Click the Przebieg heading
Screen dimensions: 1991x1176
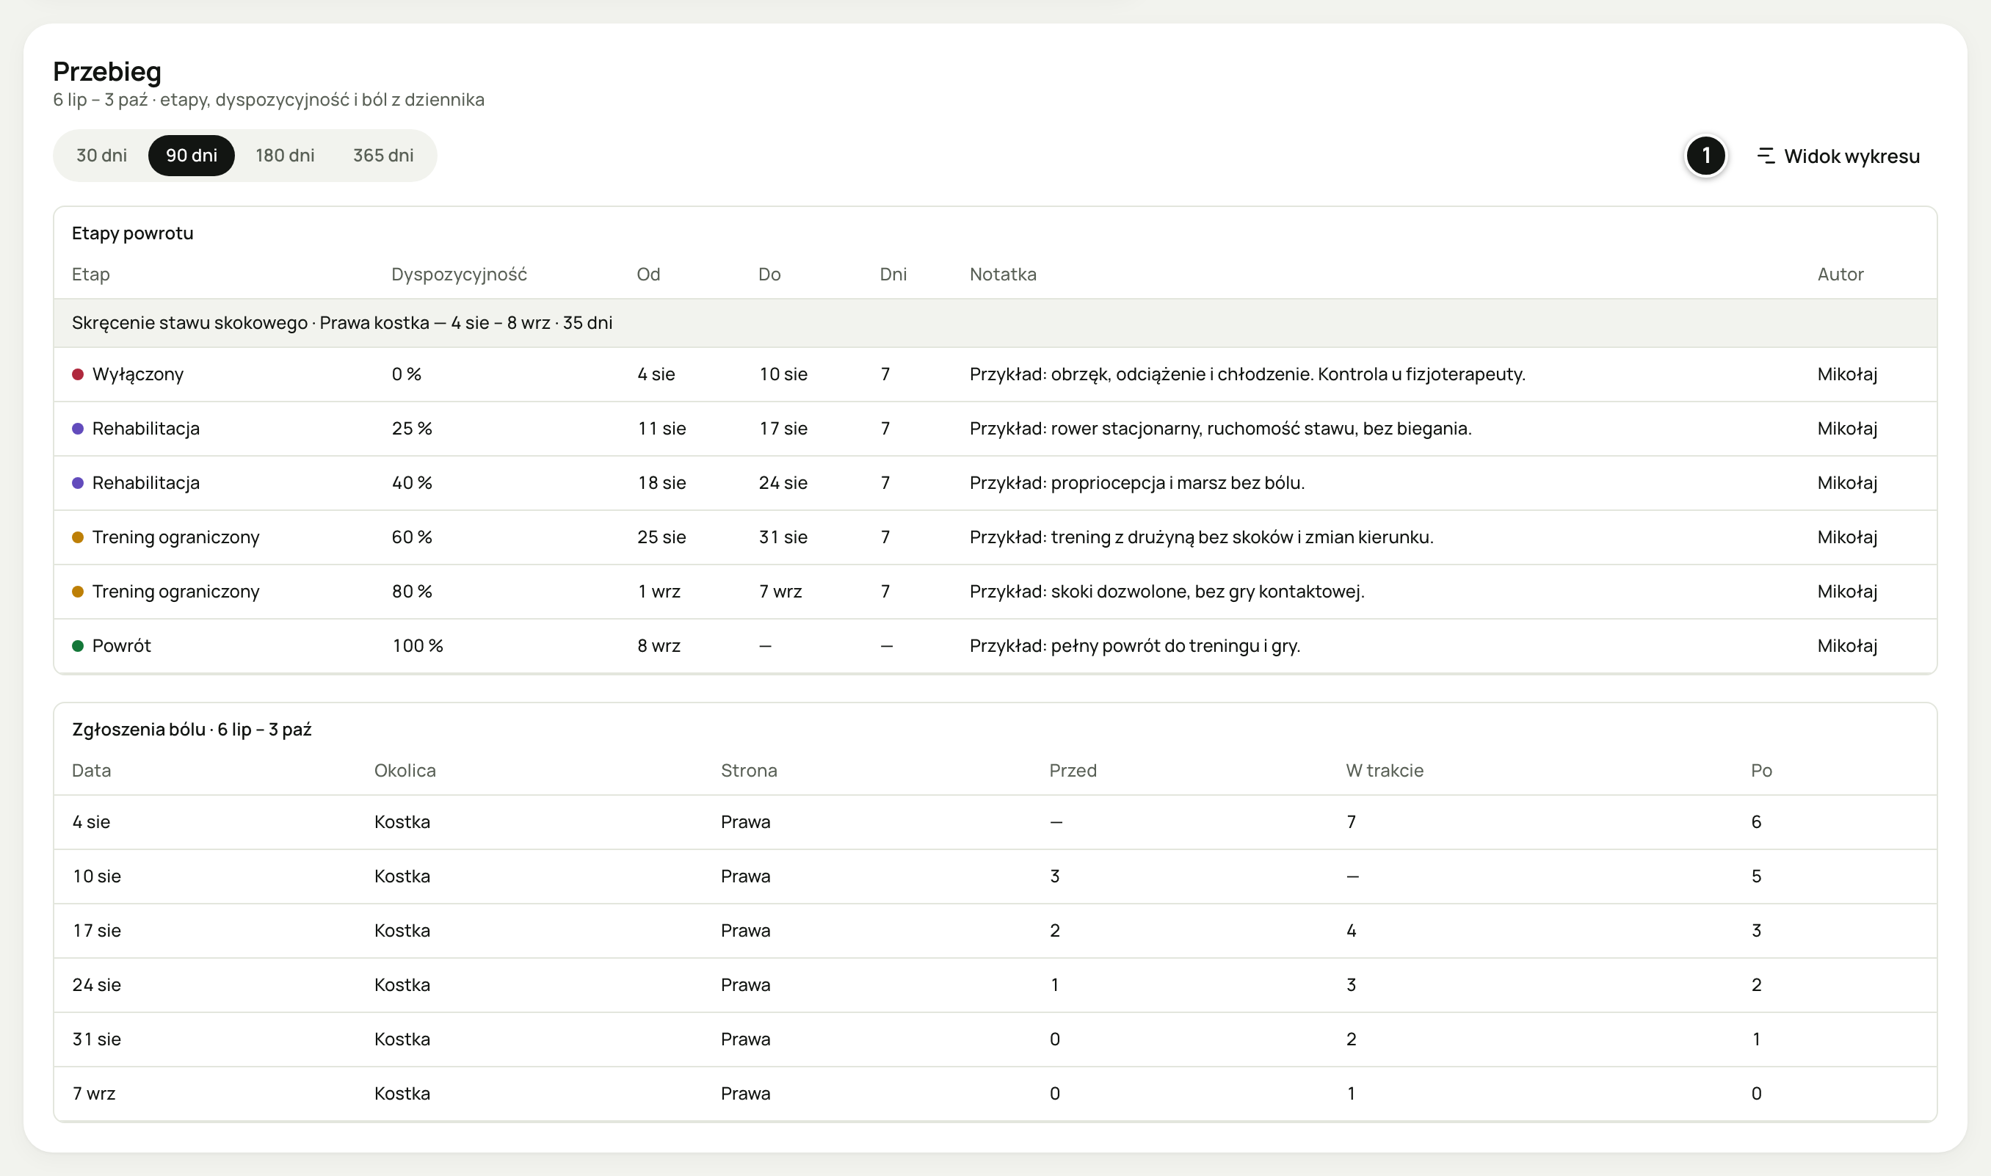pos(107,71)
